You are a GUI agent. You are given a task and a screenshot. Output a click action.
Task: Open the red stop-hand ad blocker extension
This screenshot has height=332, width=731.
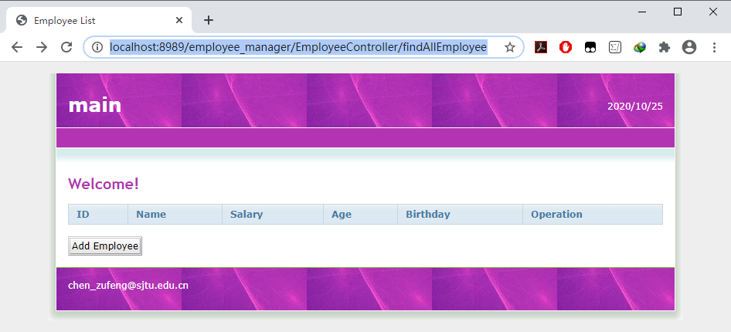566,47
